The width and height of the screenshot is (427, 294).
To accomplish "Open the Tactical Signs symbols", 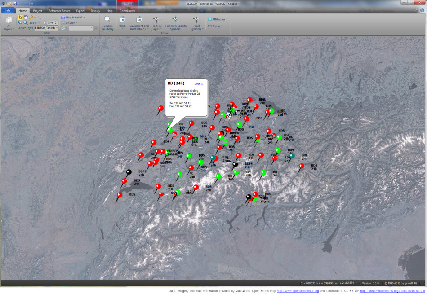I will 156,22.
